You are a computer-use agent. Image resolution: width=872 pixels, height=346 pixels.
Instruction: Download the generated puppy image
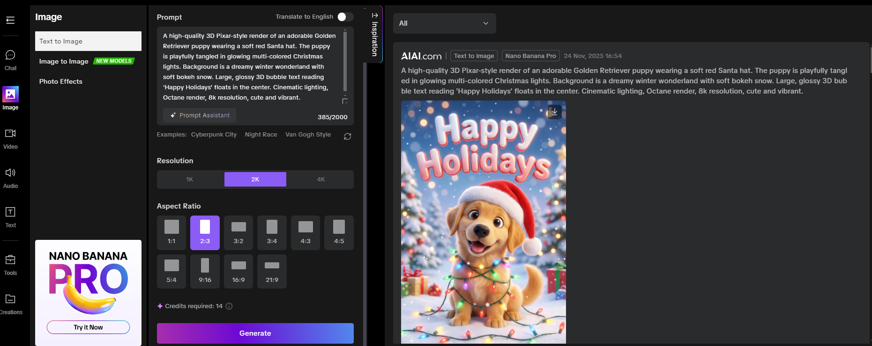[554, 112]
